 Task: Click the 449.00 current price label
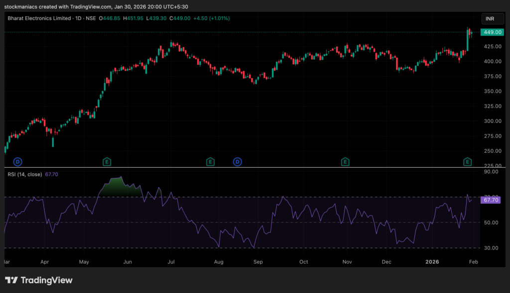click(492, 32)
